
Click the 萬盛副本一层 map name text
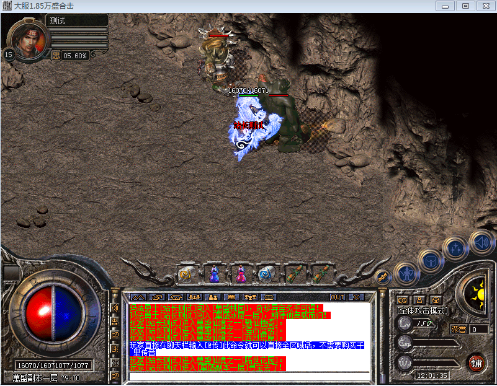tap(35, 378)
